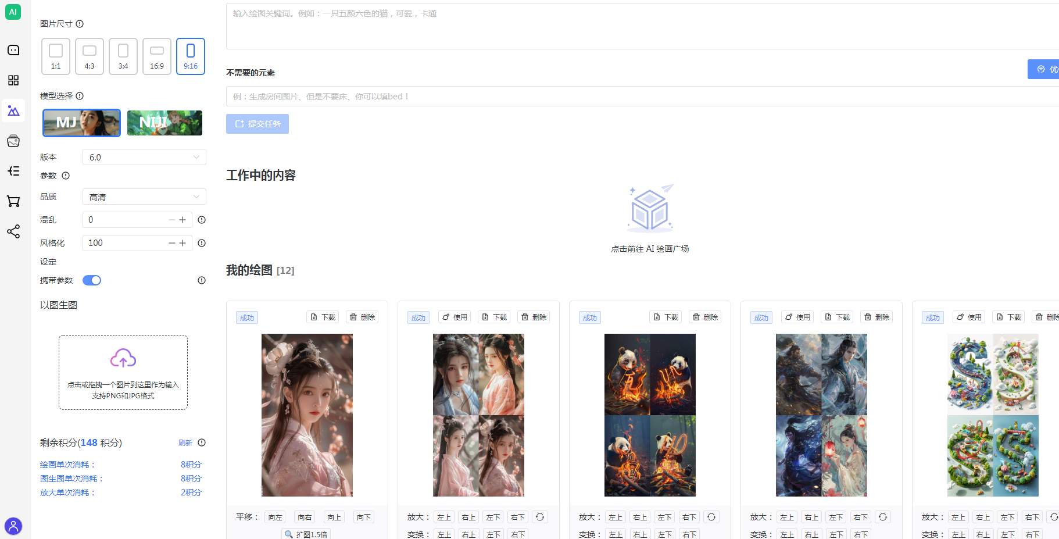
Task: Show info tip for the 携带参数 switch
Action: pyautogui.click(x=202, y=280)
